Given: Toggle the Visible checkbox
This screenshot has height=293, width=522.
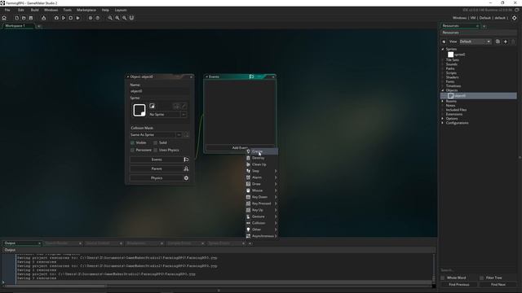Looking at the screenshot, I should 132,142.
